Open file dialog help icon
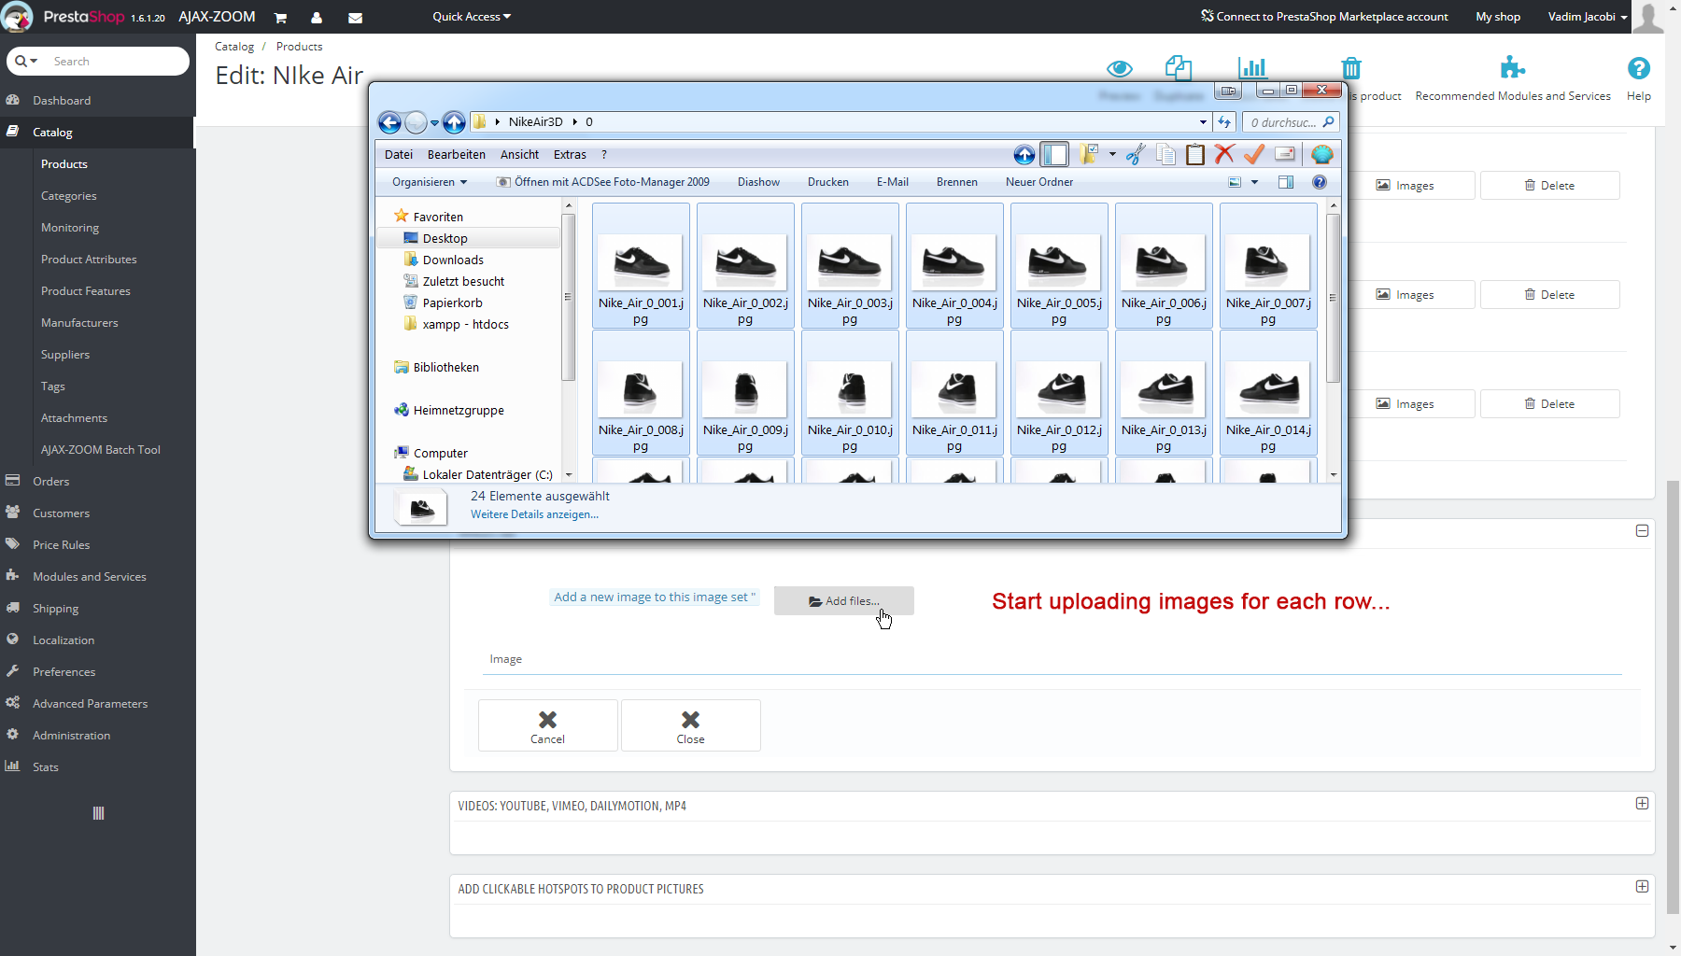Viewport: 1681px width, 956px height. click(1320, 182)
